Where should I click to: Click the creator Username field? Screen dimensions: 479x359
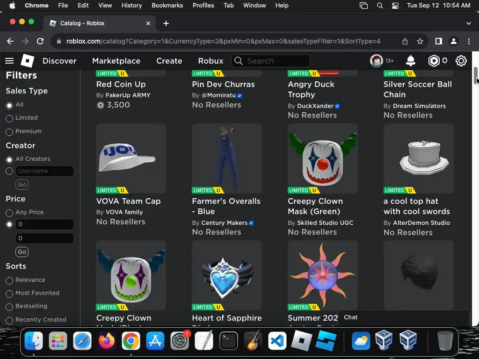tap(44, 171)
